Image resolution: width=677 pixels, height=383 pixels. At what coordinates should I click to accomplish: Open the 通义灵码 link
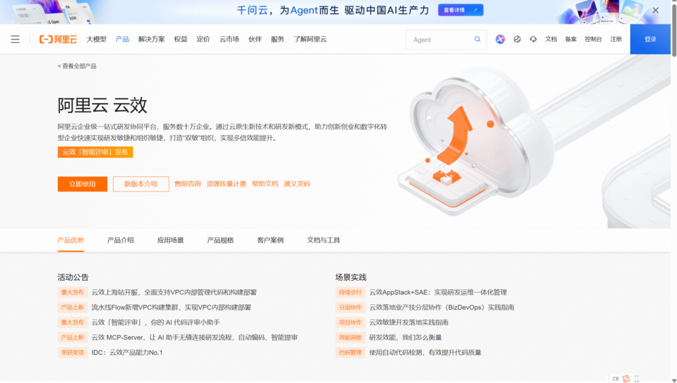(297, 184)
